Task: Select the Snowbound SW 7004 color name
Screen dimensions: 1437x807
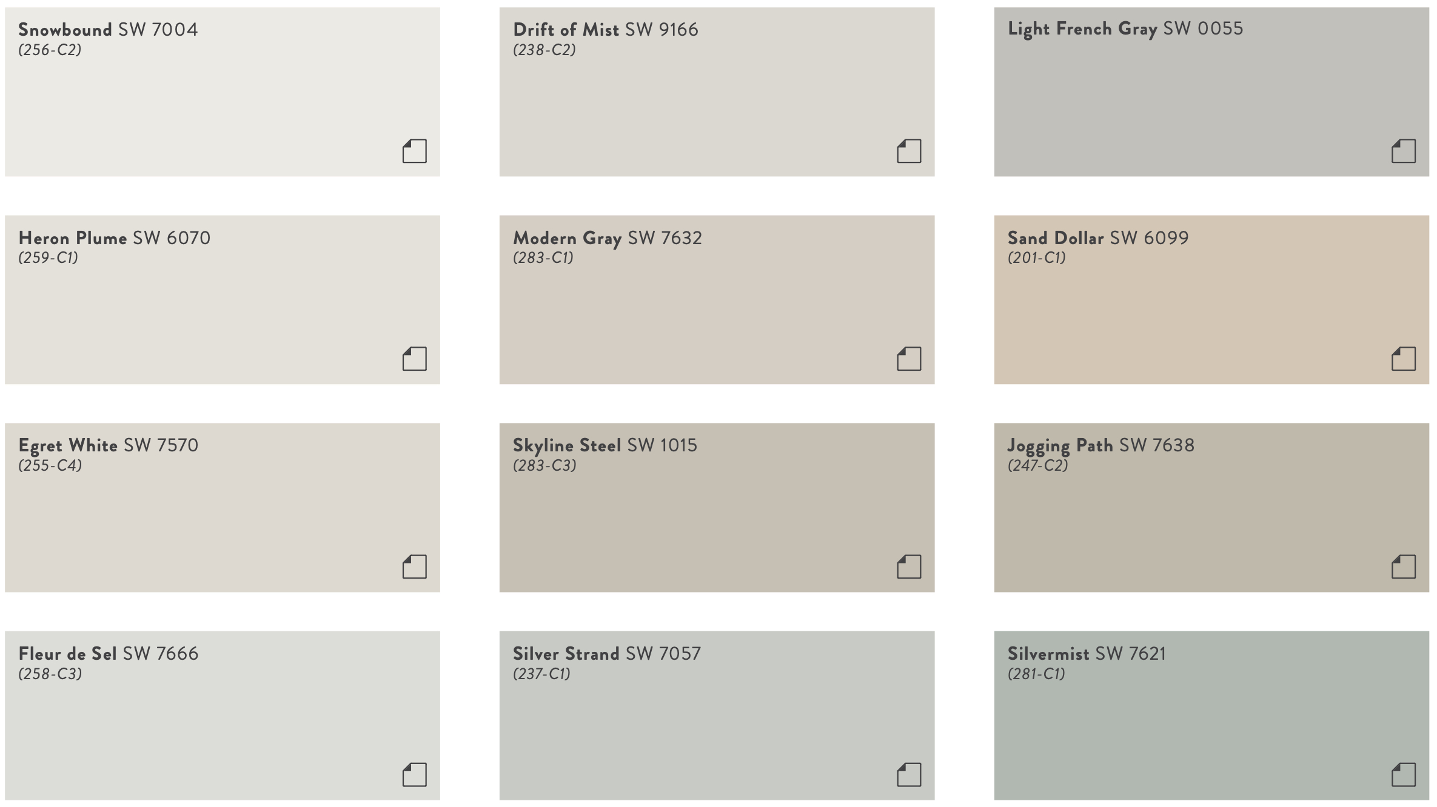Action: click(x=108, y=29)
